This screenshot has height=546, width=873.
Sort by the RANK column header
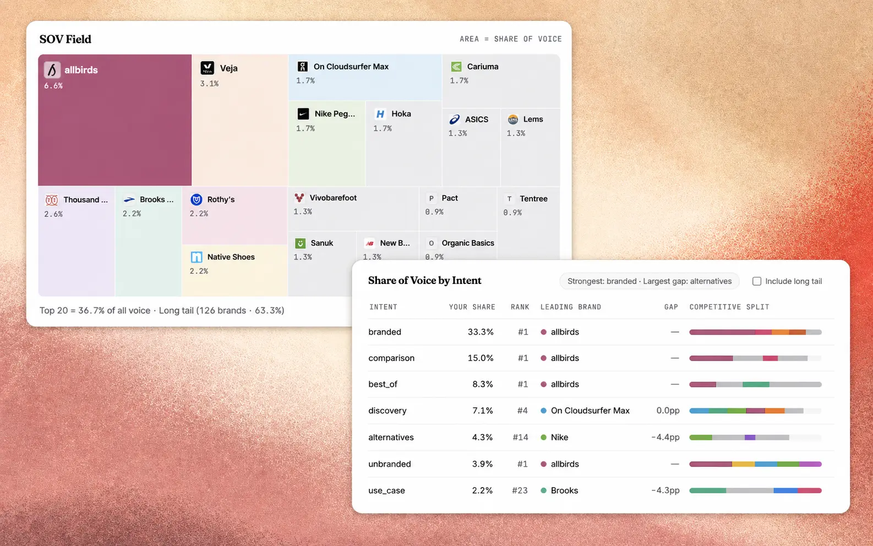pyautogui.click(x=520, y=307)
